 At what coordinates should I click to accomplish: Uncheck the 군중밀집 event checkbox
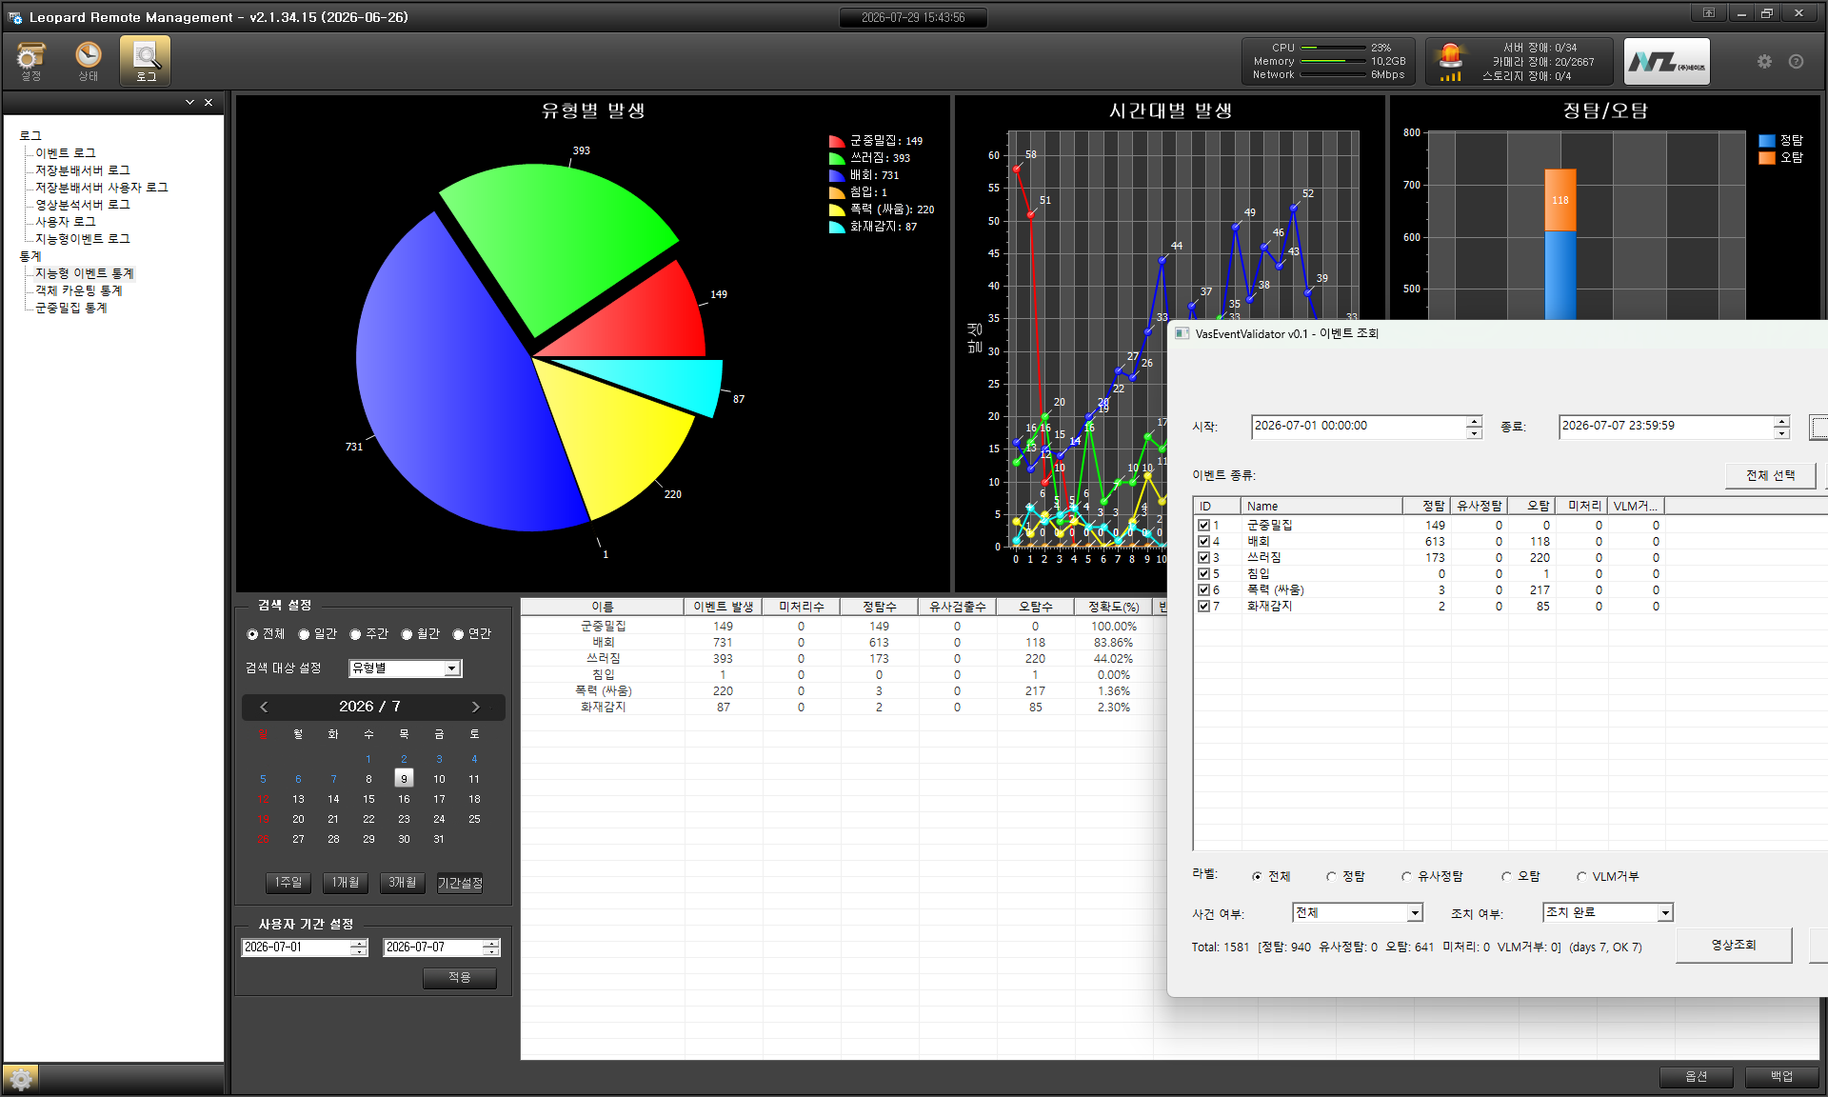pos(1203,526)
